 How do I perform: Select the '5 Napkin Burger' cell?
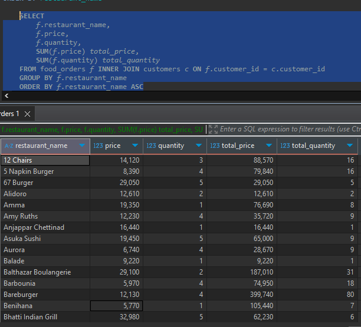pyautogui.click(x=45, y=171)
